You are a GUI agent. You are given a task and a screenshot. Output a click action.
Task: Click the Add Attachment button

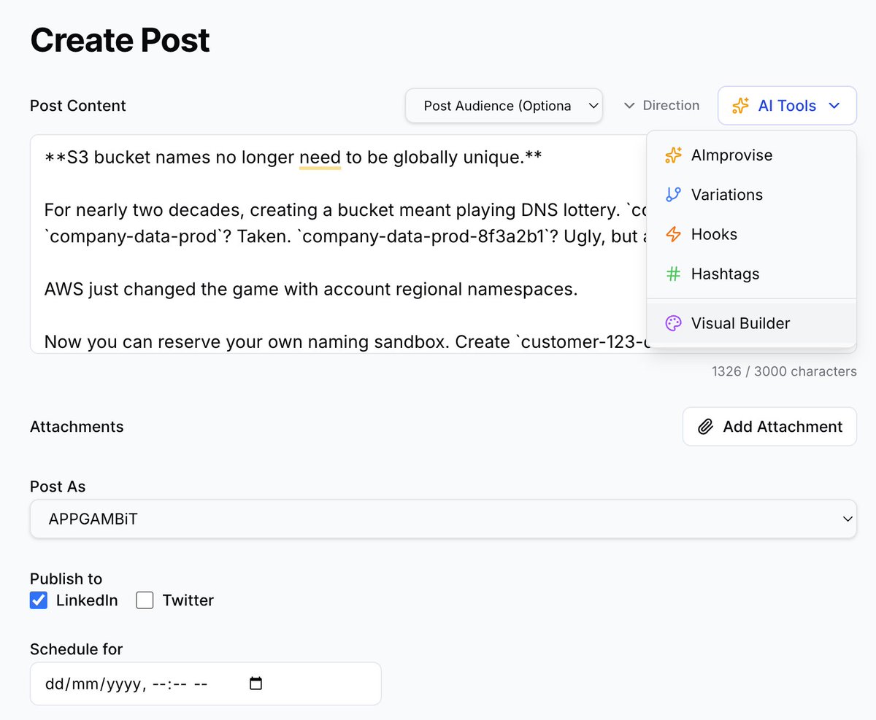pyautogui.click(x=769, y=427)
